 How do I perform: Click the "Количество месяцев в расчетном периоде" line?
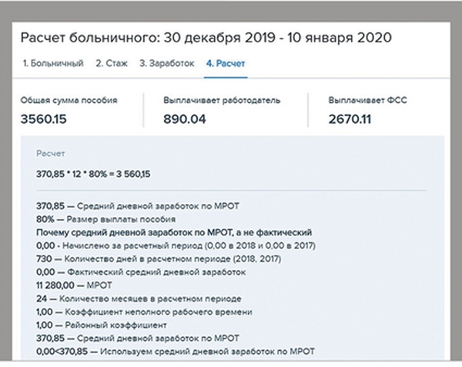138,299
